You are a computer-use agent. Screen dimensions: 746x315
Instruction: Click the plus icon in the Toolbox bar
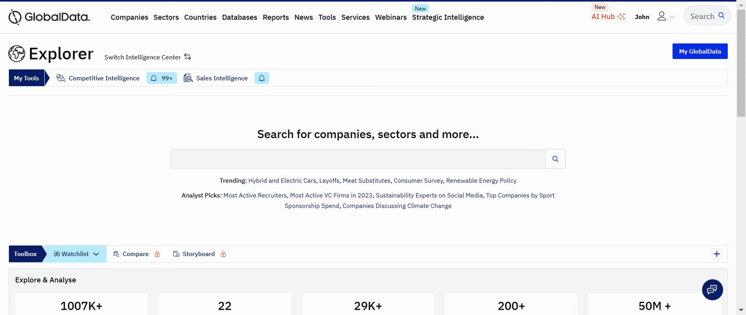click(x=717, y=254)
